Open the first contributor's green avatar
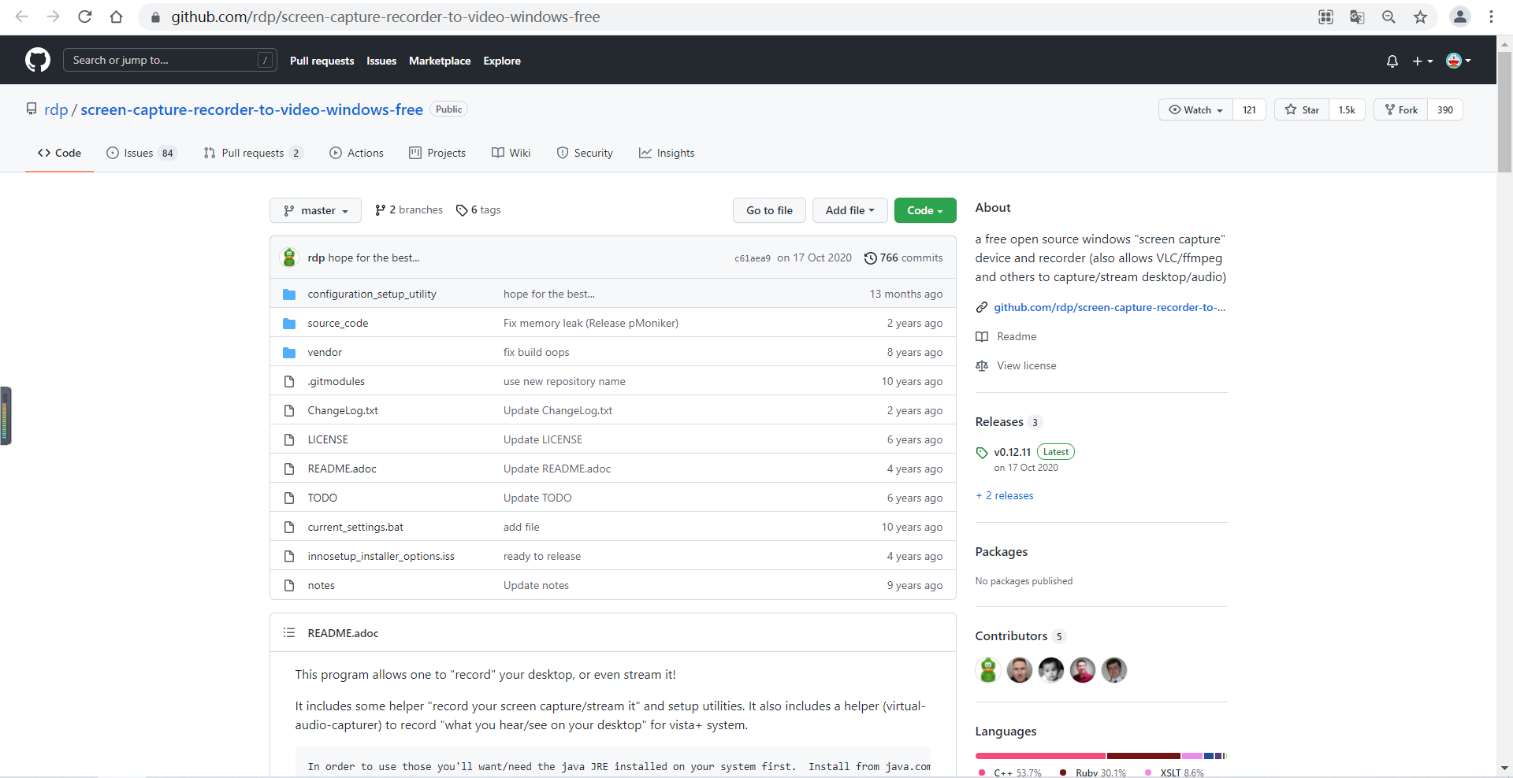Image resolution: width=1513 pixels, height=778 pixels. (988, 670)
